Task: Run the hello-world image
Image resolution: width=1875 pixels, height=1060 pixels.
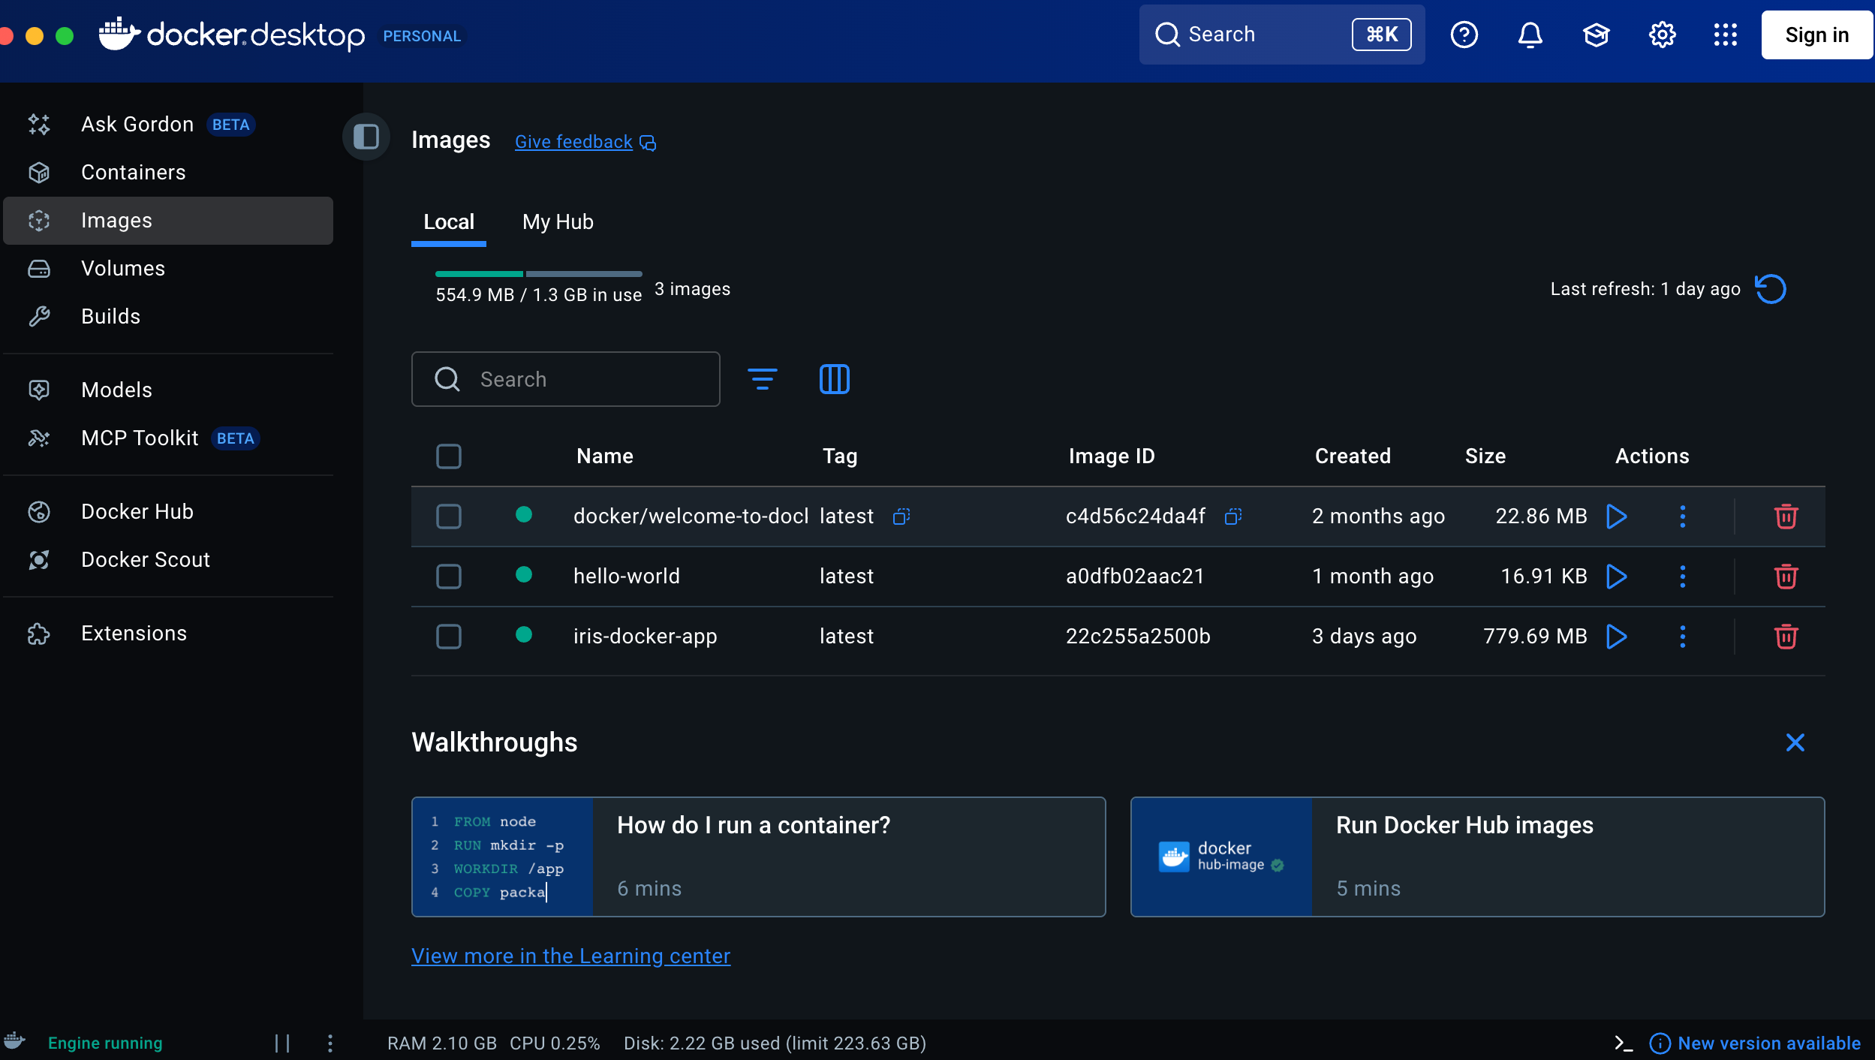Action: point(1616,577)
